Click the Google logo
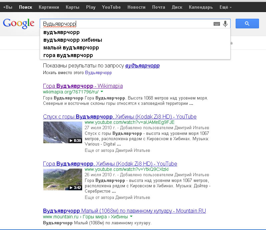The image size is (266, 230). [x=19, y=24]
